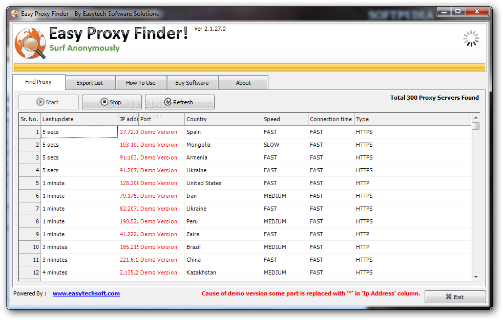The width and height of the screenshot is (503, 320).
Task: Click IP cell 37.72.0 in row 1
Action: pyautogui.click(x=129, y=132)
